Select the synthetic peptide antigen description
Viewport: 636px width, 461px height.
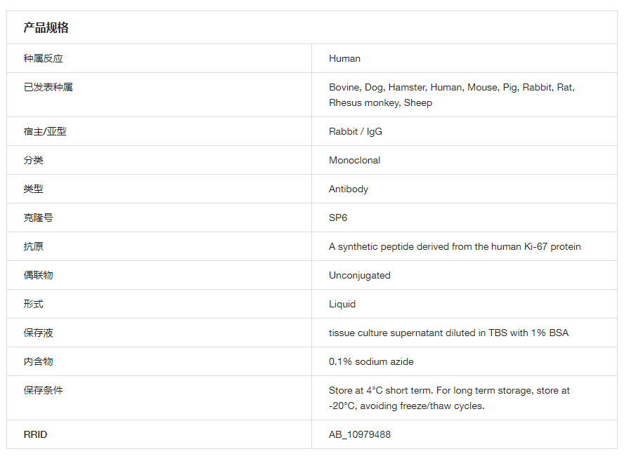coord(455,246)
